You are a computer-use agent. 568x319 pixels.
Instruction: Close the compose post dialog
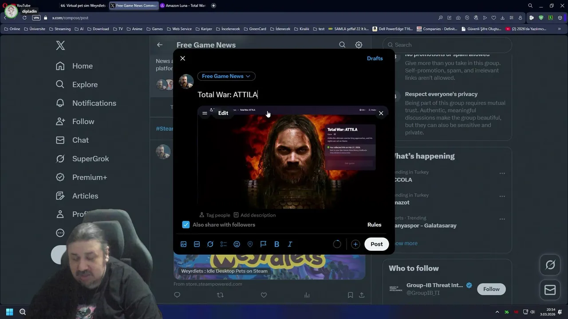[x=182, y=58]
